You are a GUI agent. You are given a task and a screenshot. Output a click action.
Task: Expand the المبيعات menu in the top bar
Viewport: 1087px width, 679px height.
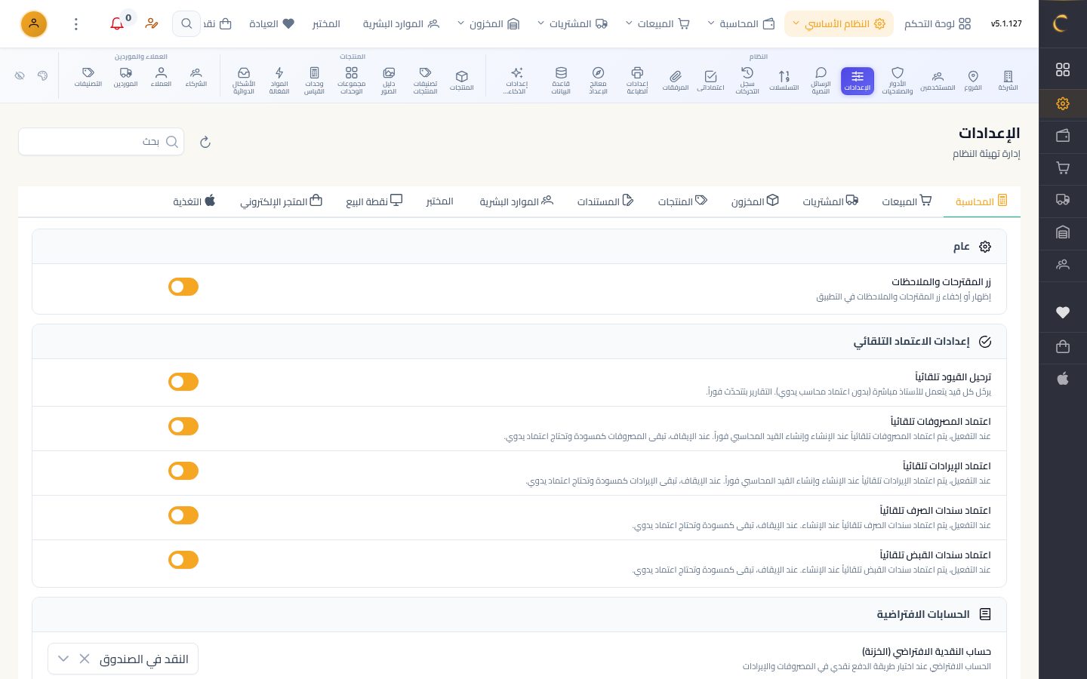pyautogui.click(x=657, y=24)
